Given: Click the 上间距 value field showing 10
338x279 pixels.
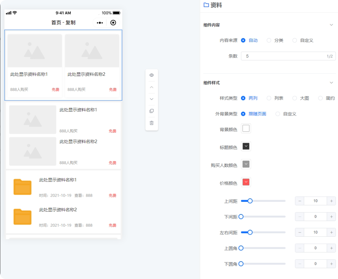Looking at the screenshot, I should 315,201.
